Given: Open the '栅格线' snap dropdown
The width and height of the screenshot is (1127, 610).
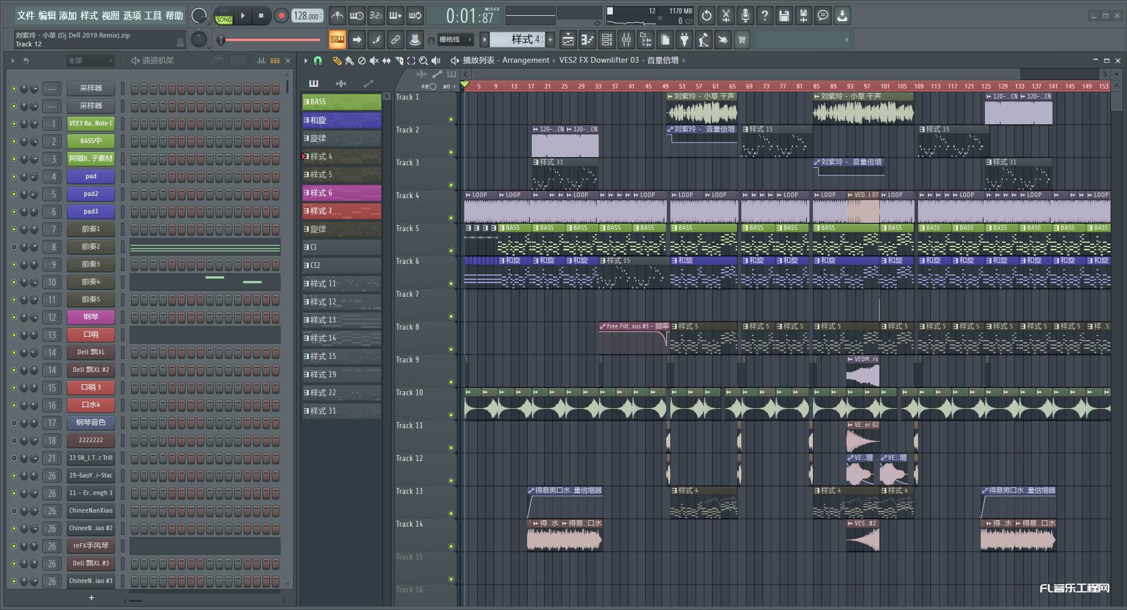Looking at the screenshot, I should pos(455,40).
